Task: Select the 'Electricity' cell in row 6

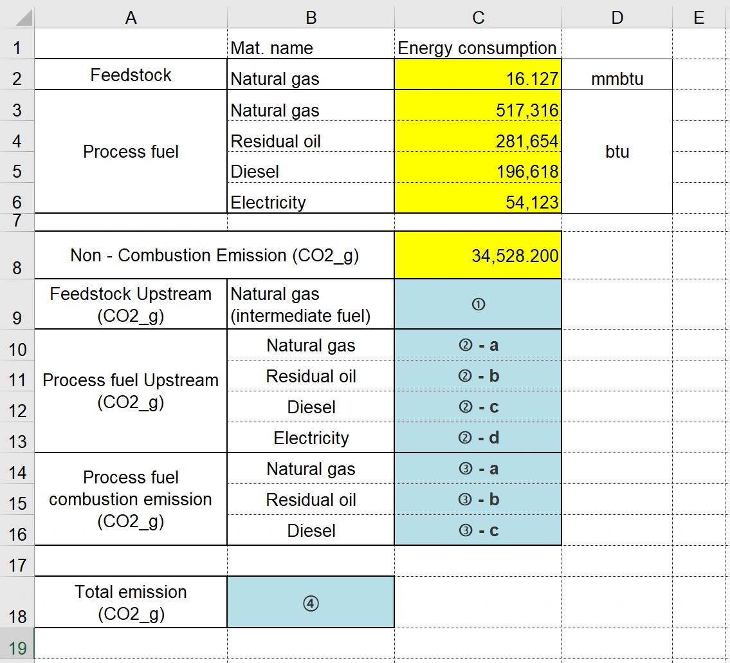Action: tap(311, 198)
